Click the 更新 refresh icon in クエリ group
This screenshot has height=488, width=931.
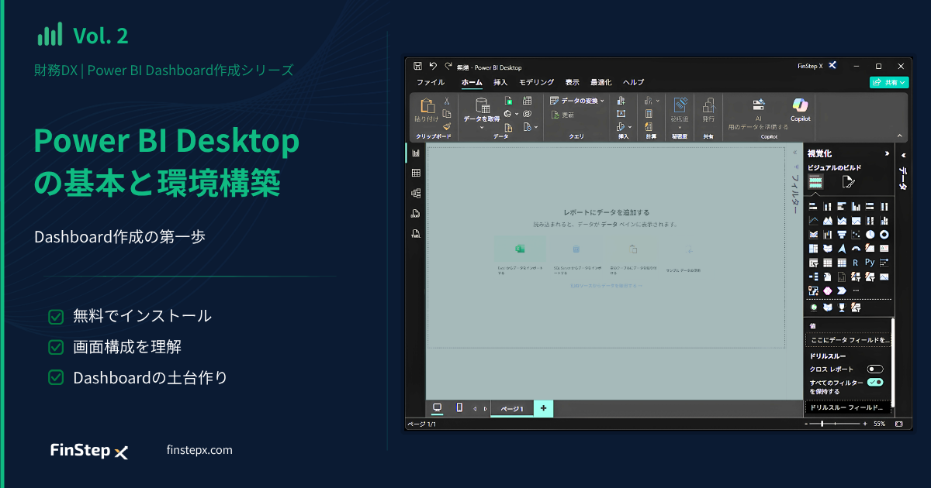(x=555, y=115)
